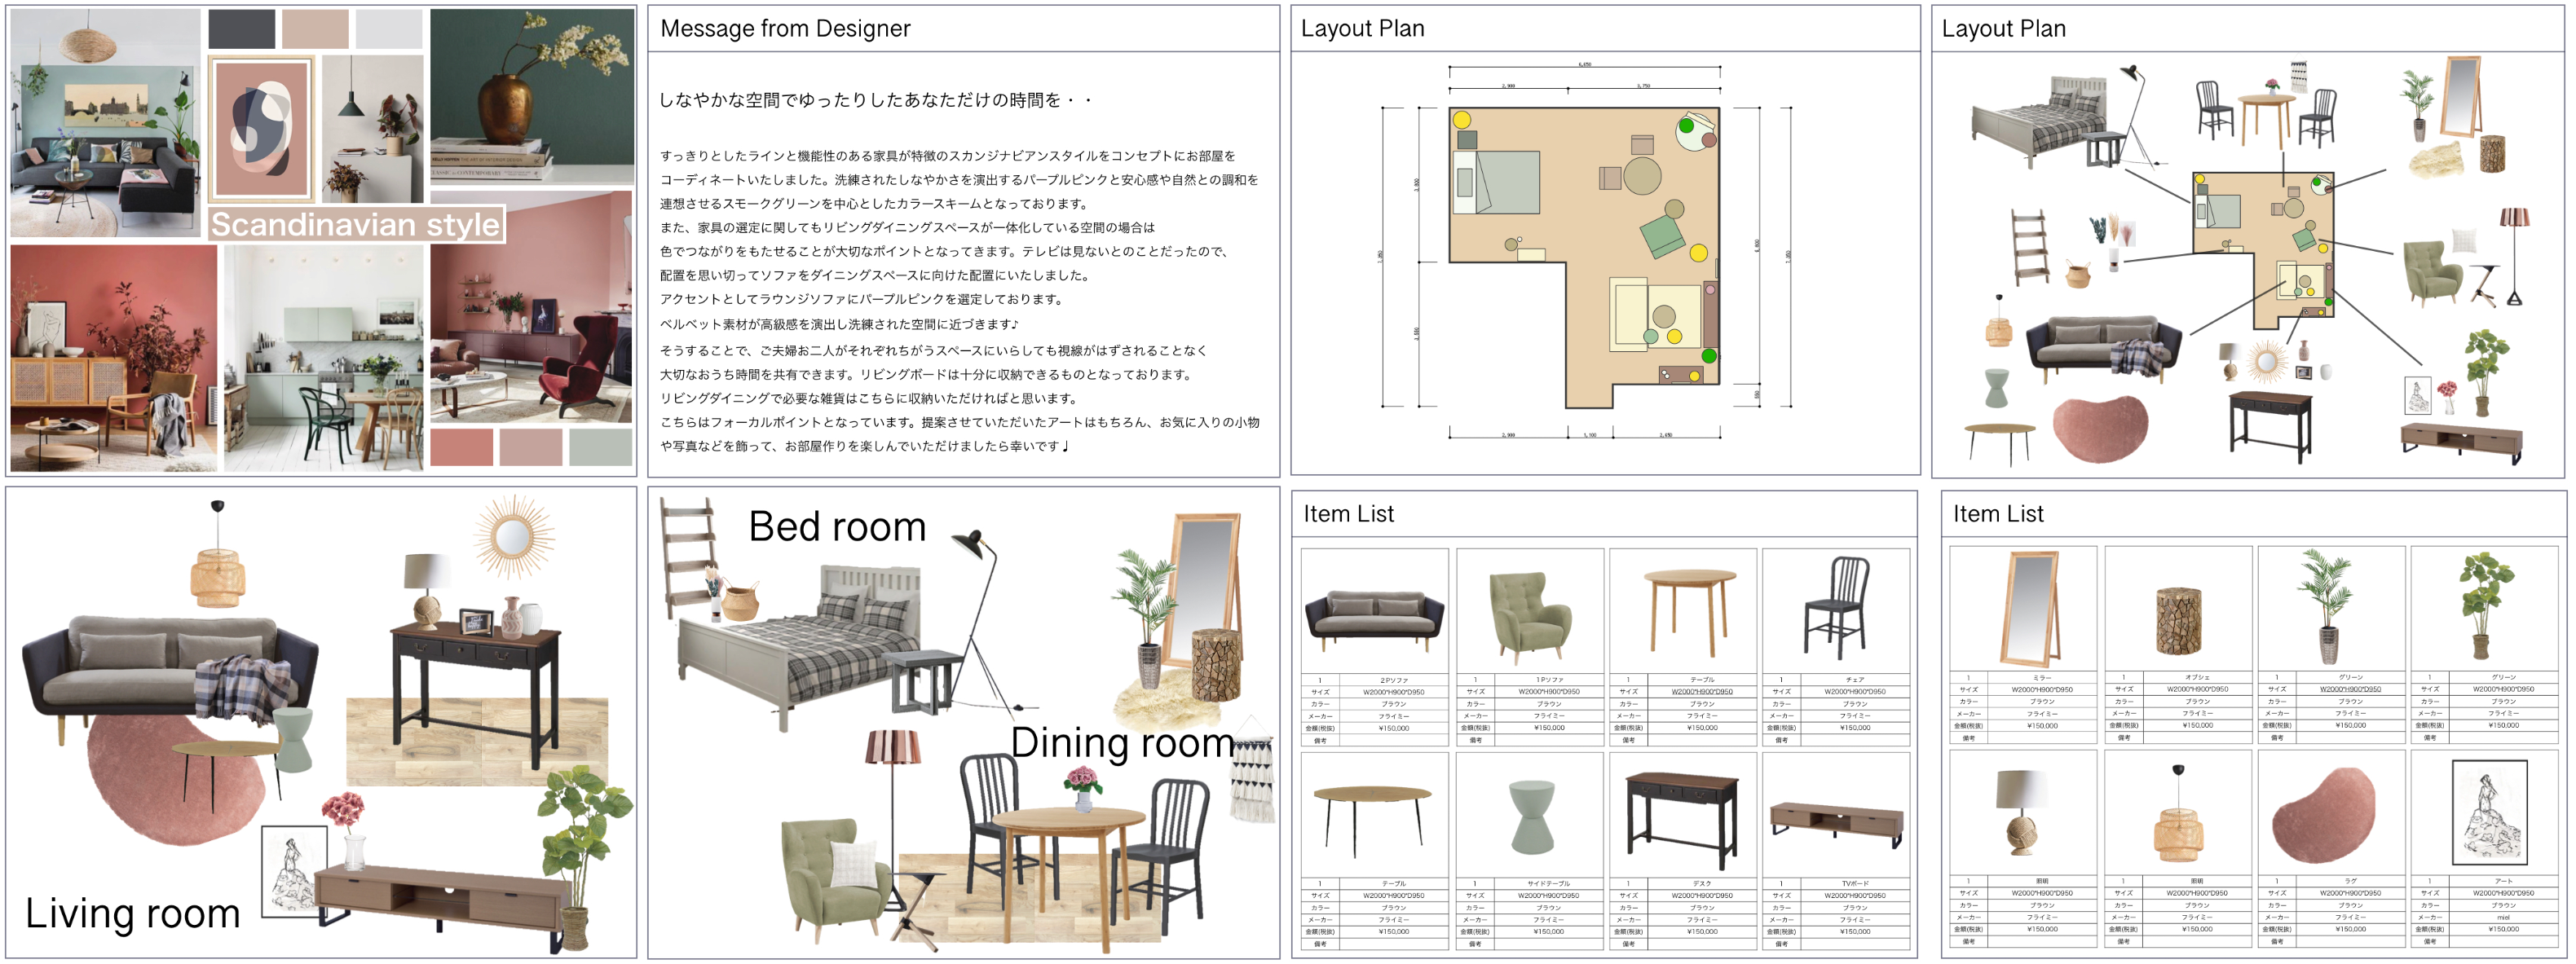2576x964 pixels.
Task: Click the 'Living room' caption text
Action: 132,913
